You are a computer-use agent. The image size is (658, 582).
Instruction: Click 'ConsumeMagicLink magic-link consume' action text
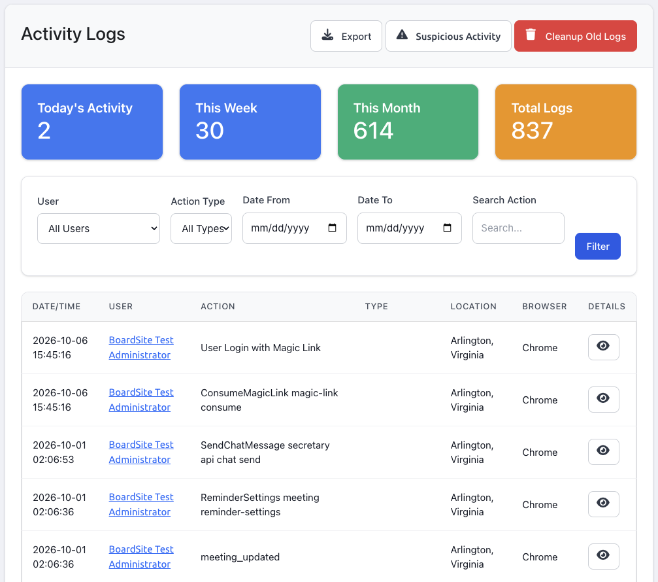[x=269, y=400]
